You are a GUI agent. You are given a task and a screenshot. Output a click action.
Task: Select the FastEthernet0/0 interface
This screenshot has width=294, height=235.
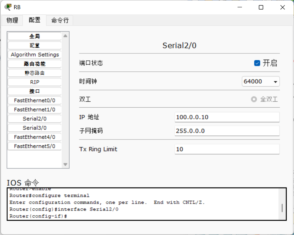tap(35, 100)
